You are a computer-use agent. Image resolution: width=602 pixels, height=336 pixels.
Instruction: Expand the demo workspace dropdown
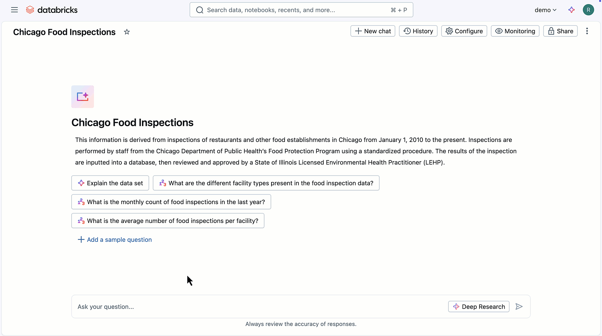545,10
